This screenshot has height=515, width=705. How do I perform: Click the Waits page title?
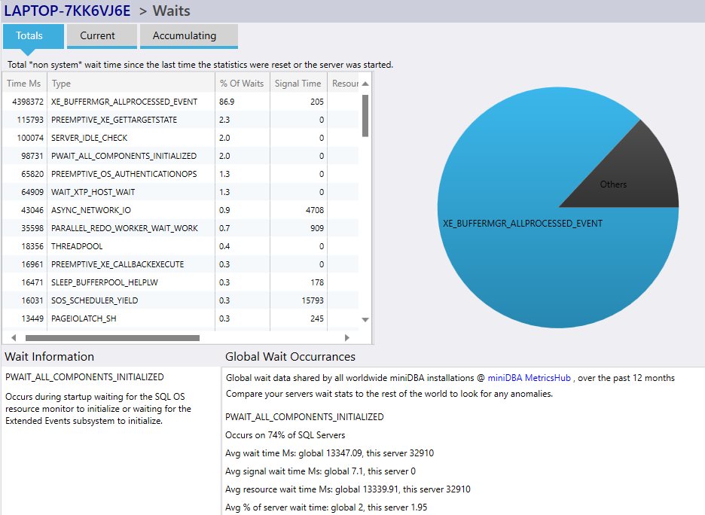click(171, 11)
